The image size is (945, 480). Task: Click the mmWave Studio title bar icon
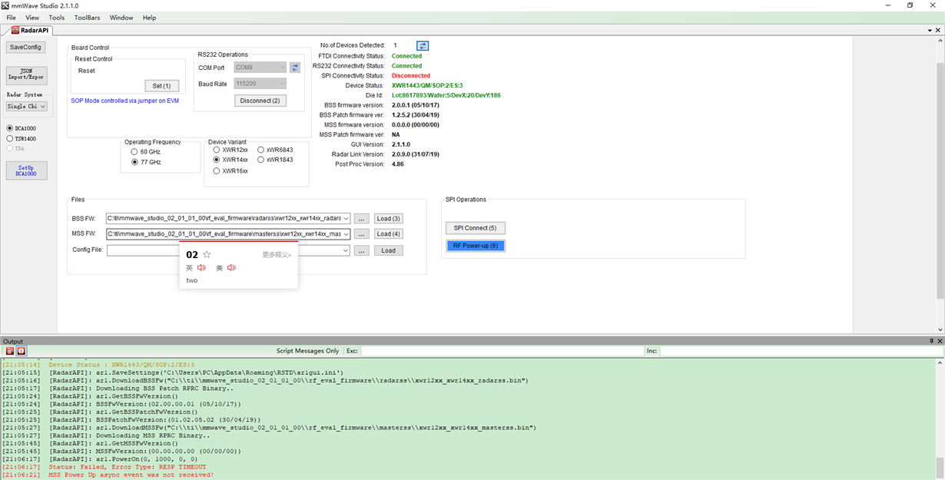(x=5, y=5)
